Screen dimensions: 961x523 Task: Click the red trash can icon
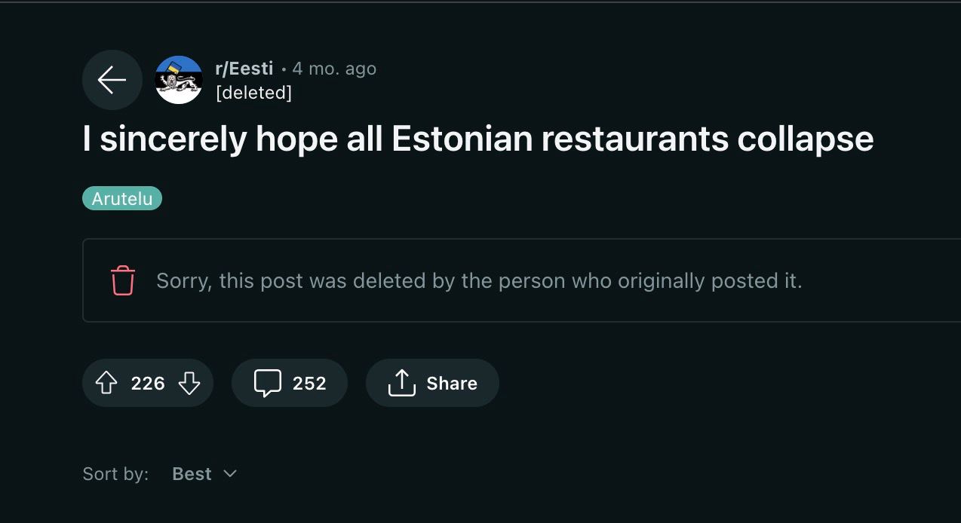(123, 281)
